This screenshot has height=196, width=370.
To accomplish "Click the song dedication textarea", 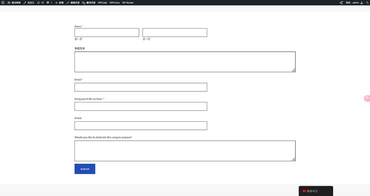I will coord(185,151).
